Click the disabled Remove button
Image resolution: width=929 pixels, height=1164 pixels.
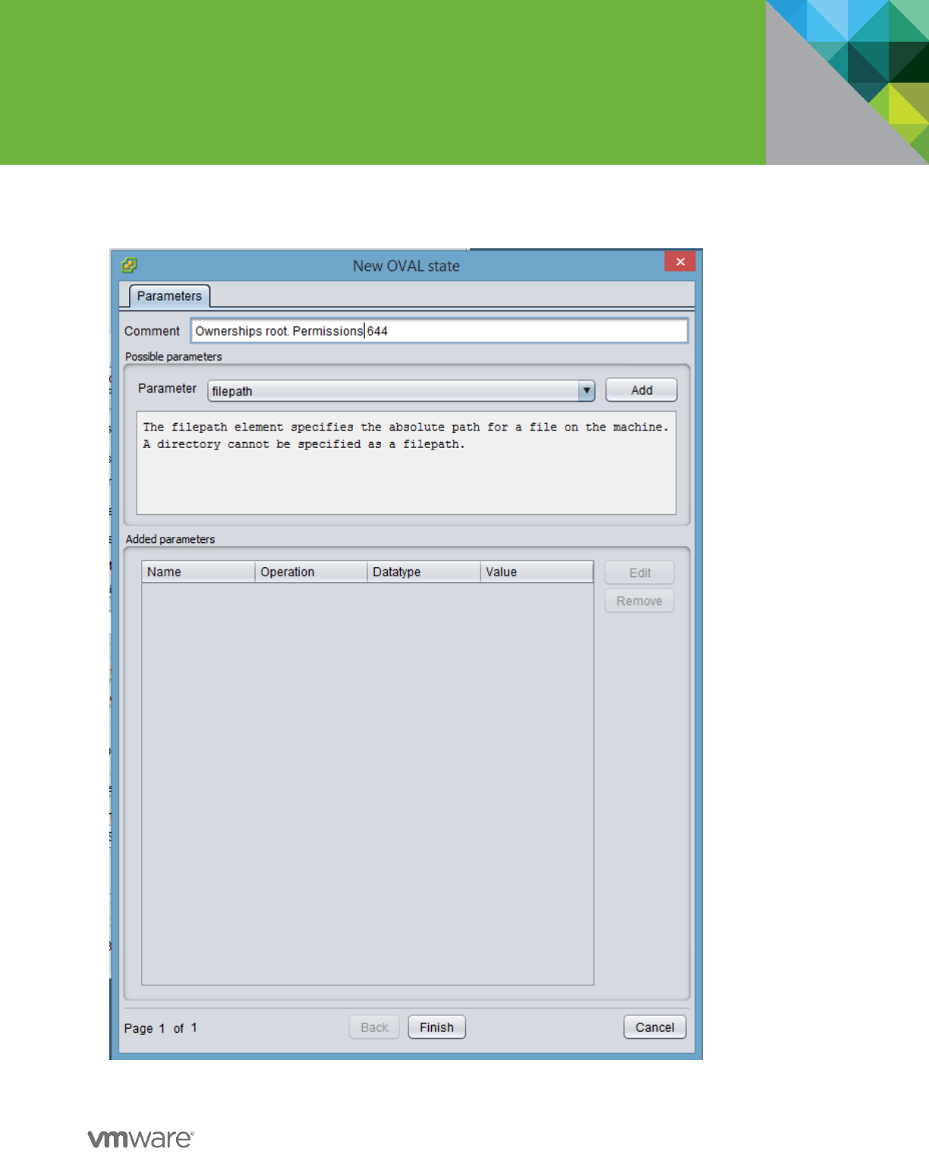pyautogui.click(x=639, y=601)
